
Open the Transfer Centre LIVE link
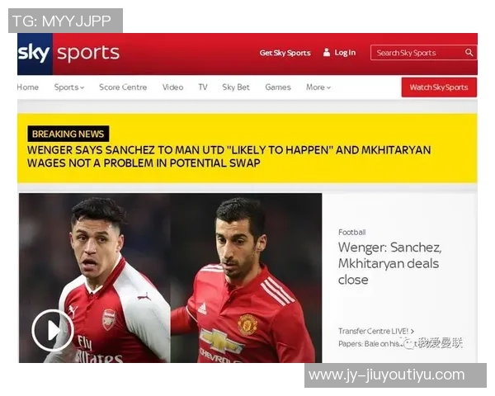pyautogui.click(x=376, y=332)
